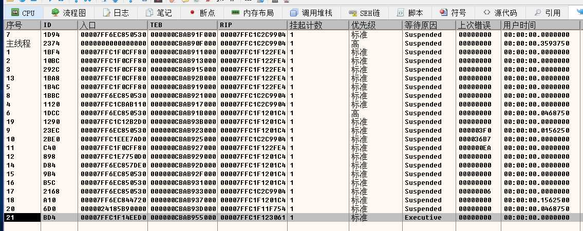Click the RIP column header

coord(252,25)
